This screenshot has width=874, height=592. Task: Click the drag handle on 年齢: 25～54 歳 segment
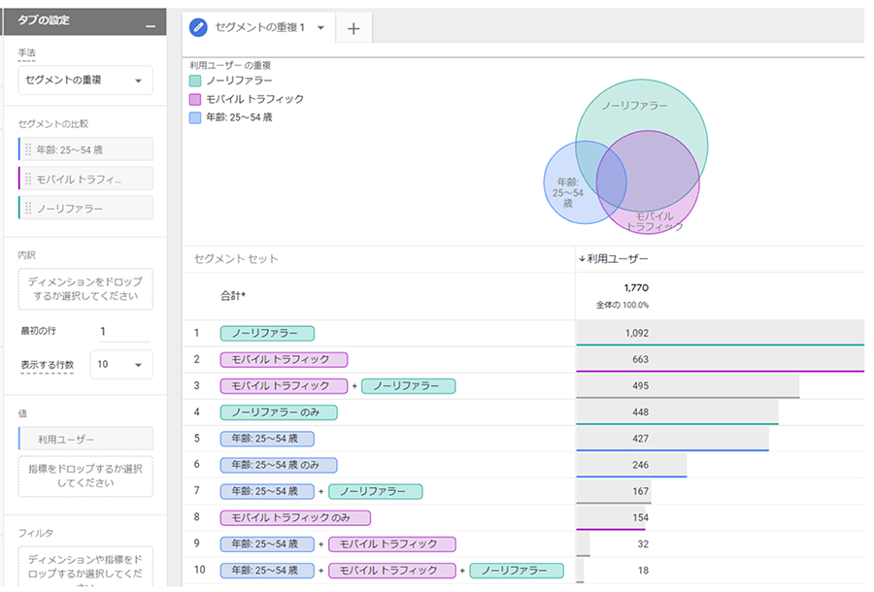click(27, 149)
